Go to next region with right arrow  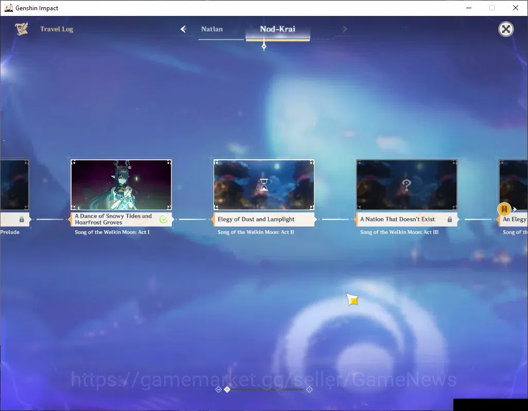coord(344,29)
